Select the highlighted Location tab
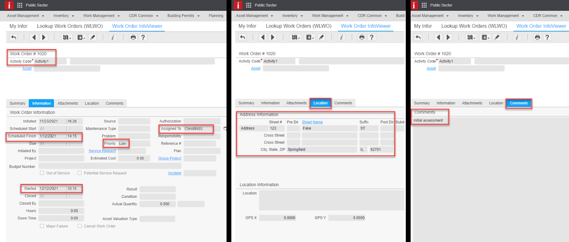The image size is (569, 242). [320, 103]
